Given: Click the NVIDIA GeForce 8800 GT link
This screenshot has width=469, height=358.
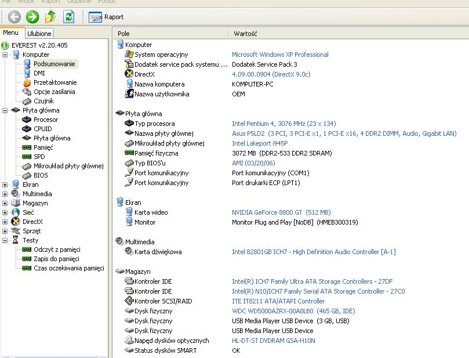Looking at the screenshot, I should click(281, 212).
